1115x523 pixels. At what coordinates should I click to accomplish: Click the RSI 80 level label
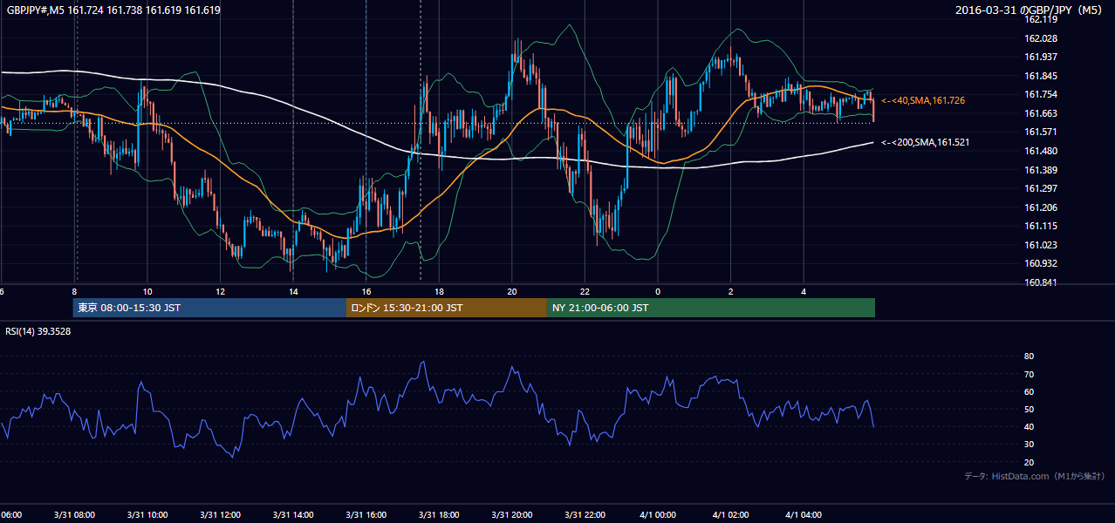(x=1029, y=357)
